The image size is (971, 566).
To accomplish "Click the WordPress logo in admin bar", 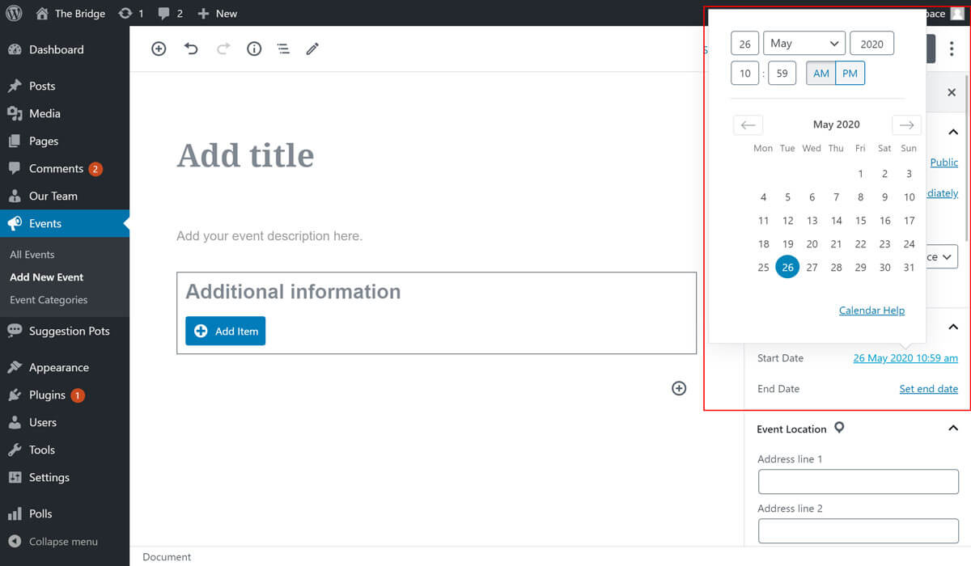I will tap(14, 13).
